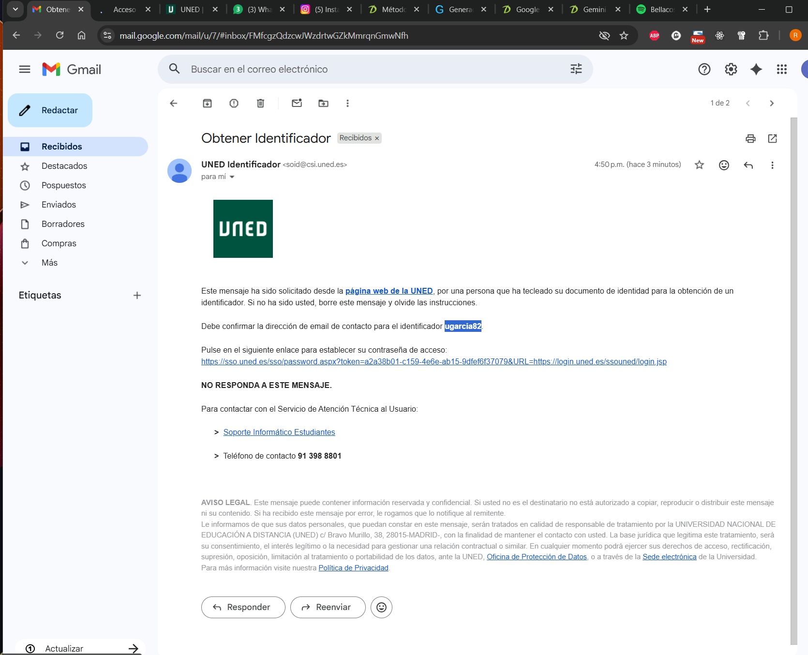The height and width of the screenshot is (655, 808).
Task: Click the Move to folder icon
Action: pyautogui.click(x=323, y=103)
